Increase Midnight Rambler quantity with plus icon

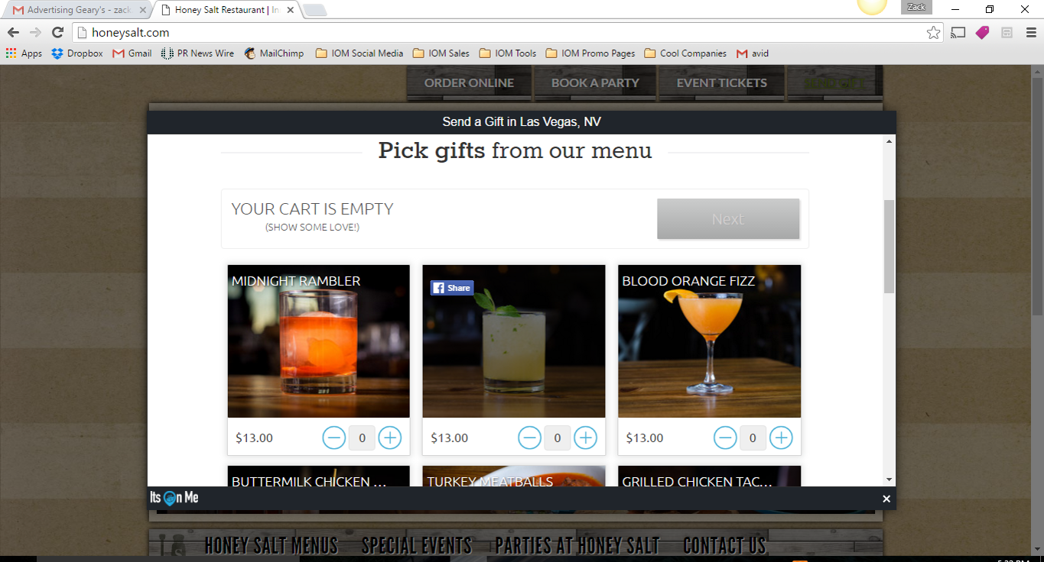coord(390,438)
